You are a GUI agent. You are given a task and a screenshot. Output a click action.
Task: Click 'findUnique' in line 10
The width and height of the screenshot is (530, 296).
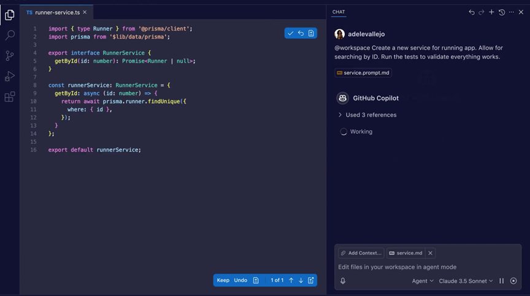click(164, 102)
